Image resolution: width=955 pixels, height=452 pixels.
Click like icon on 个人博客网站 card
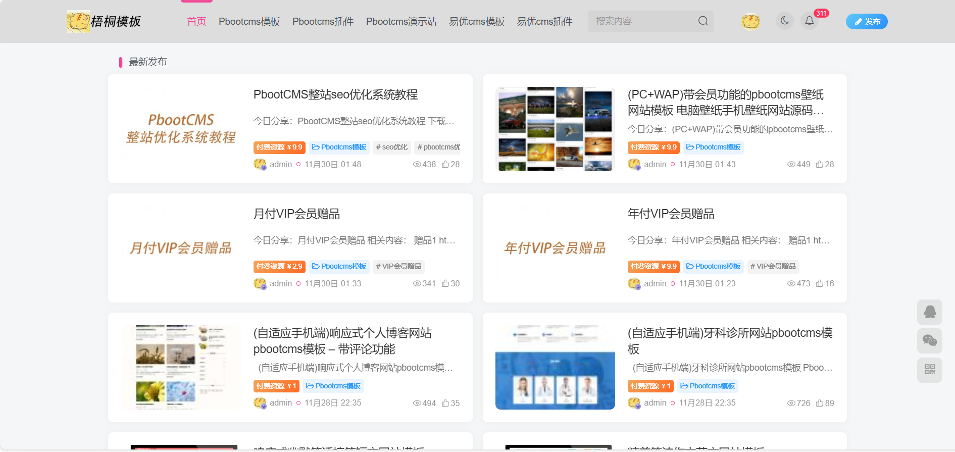tap(445, 403)
